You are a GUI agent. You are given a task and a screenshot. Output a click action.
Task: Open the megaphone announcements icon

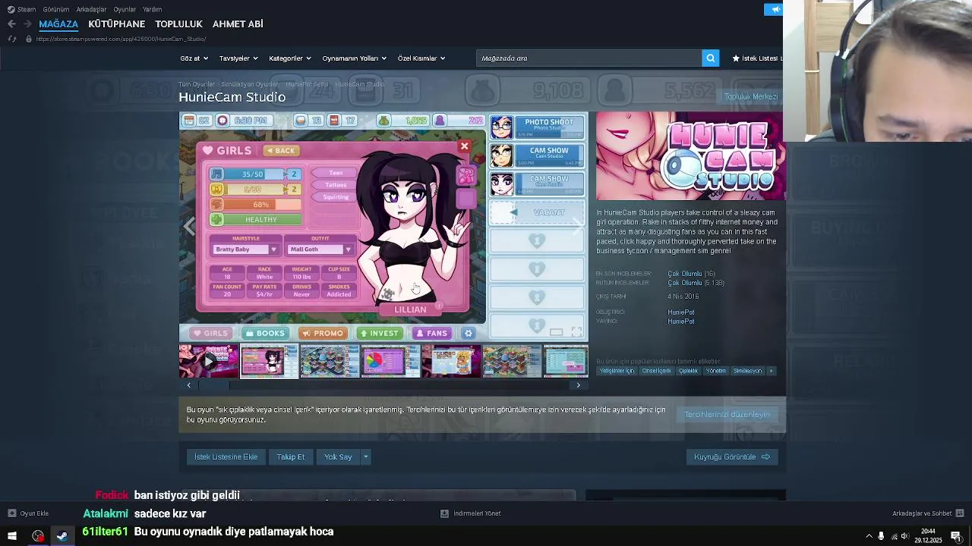click(x=775, y=9)
